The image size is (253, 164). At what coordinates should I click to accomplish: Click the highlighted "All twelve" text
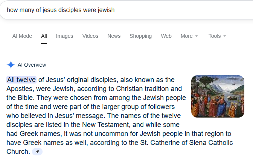[21, 80]
